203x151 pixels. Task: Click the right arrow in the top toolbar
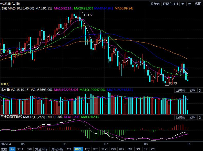[189, 4]
